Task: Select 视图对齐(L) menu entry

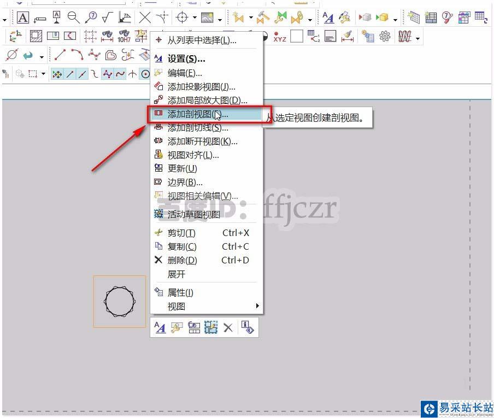Action: coord(206,155)
